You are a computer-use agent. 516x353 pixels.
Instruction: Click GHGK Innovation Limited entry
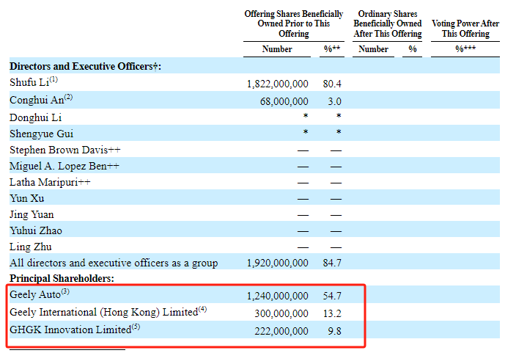coord(69,330)
